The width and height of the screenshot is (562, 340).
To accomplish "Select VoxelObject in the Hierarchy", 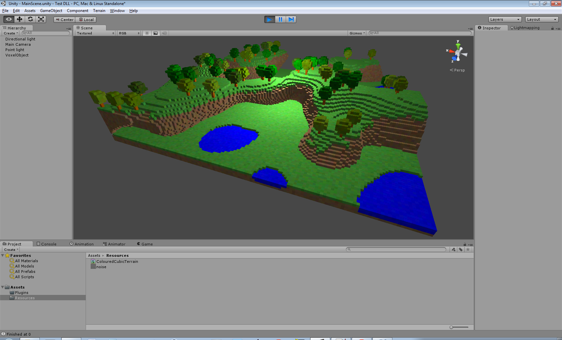I will (17, 55).
